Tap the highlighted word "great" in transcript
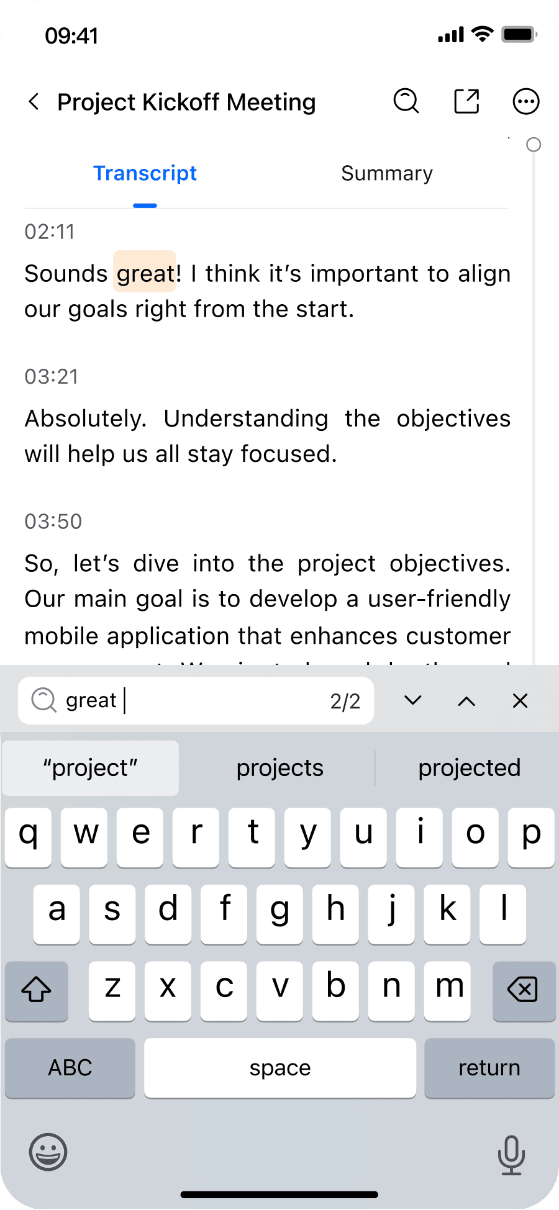Screen dimensions: 559x1210 [x=145, y=273]
